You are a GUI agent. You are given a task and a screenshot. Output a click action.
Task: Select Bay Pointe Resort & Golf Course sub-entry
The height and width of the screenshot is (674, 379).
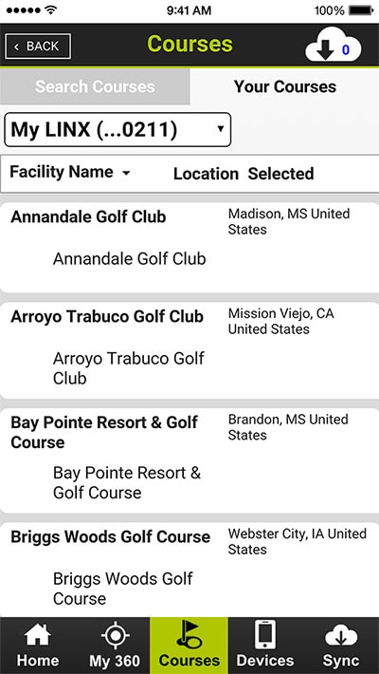127,482
